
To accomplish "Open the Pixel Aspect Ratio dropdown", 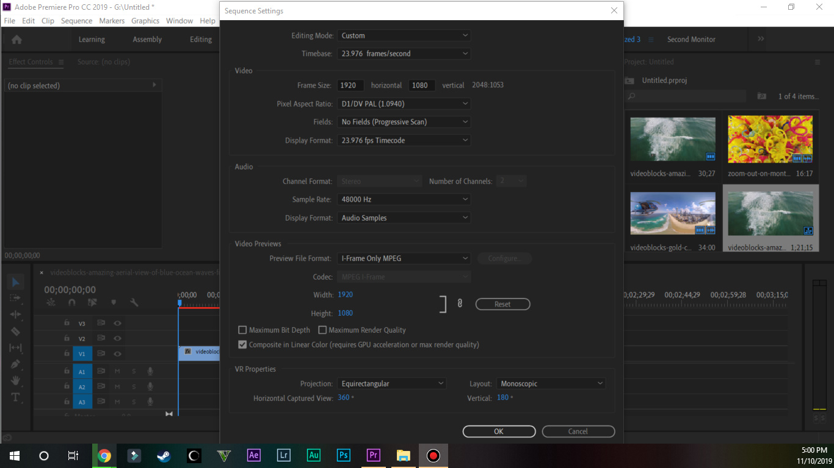I will point(404,104).
